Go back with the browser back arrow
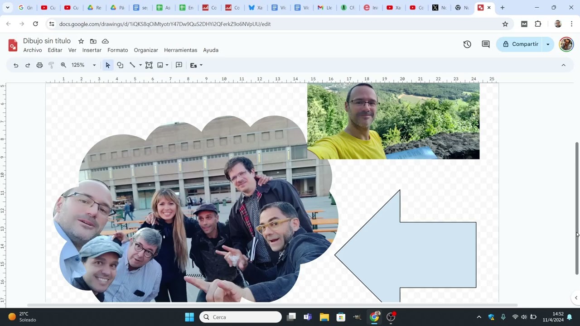 (x=8, y=24)
